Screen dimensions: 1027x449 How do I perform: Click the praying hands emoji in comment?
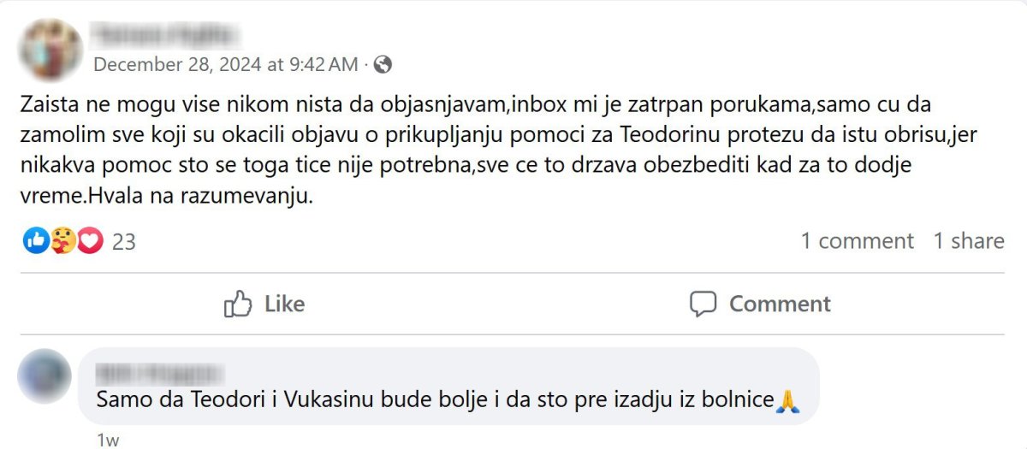coord(787,399)
